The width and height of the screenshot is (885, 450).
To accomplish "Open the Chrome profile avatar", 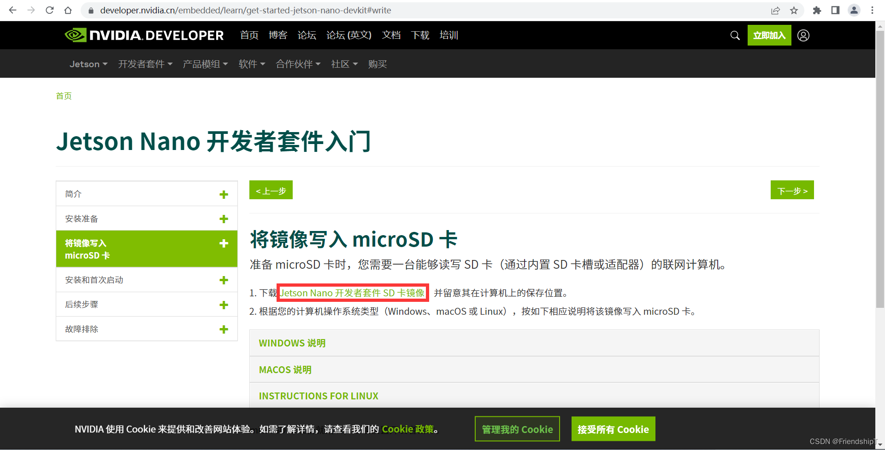I will point(854,10).
